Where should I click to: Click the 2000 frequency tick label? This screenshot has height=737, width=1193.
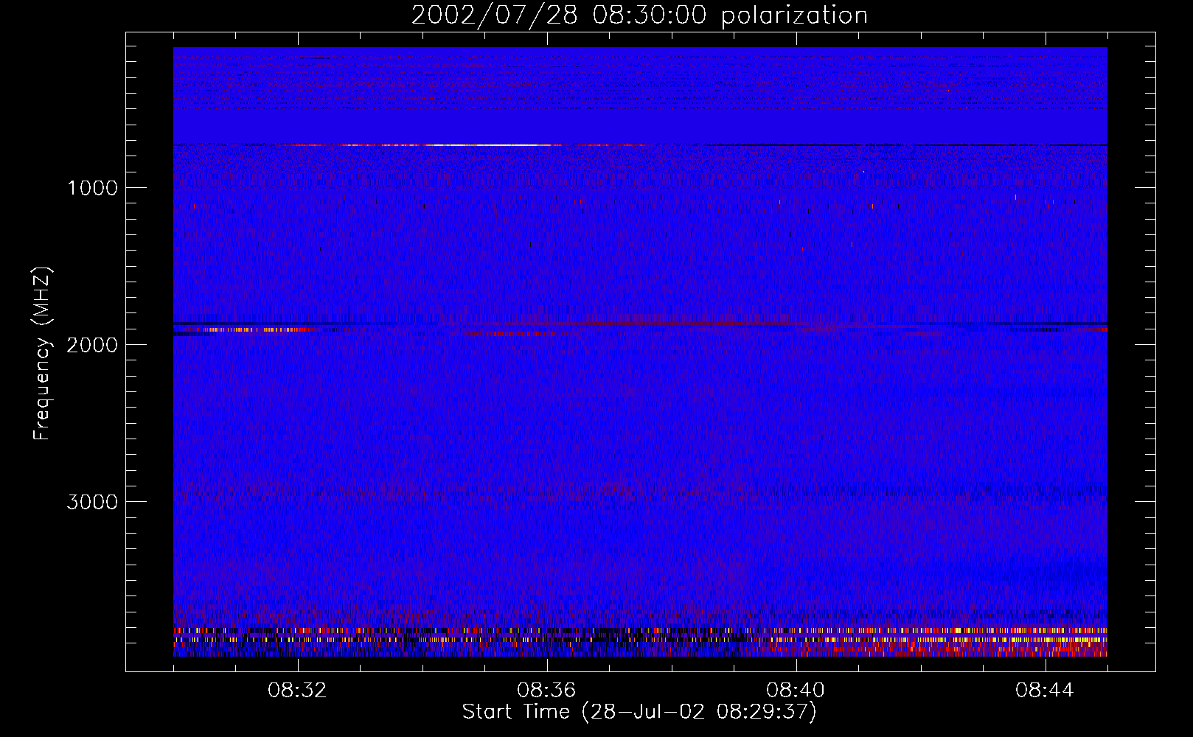coord(92,345)
